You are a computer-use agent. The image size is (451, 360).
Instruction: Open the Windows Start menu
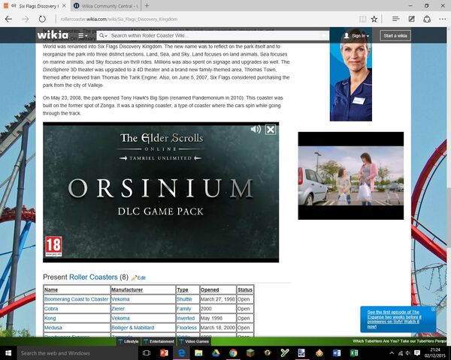[x=8, y=352]
